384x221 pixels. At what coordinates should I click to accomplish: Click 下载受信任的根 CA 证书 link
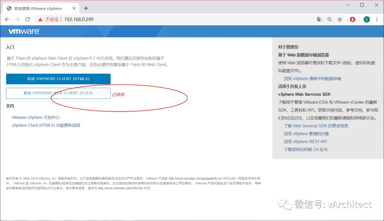tap(305, 149)
